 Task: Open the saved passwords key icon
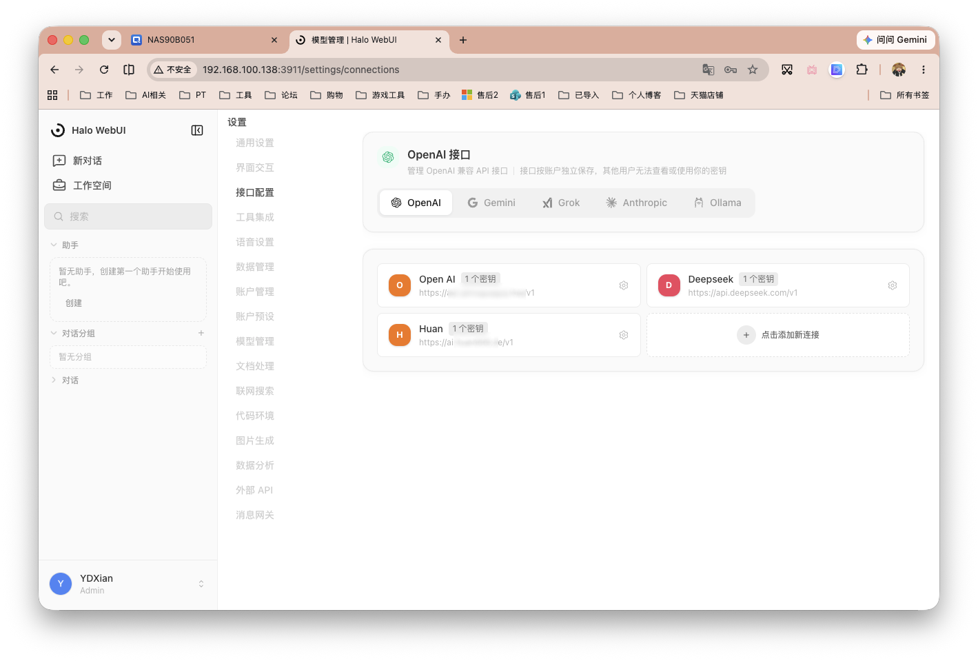click(x=731, y=70)
